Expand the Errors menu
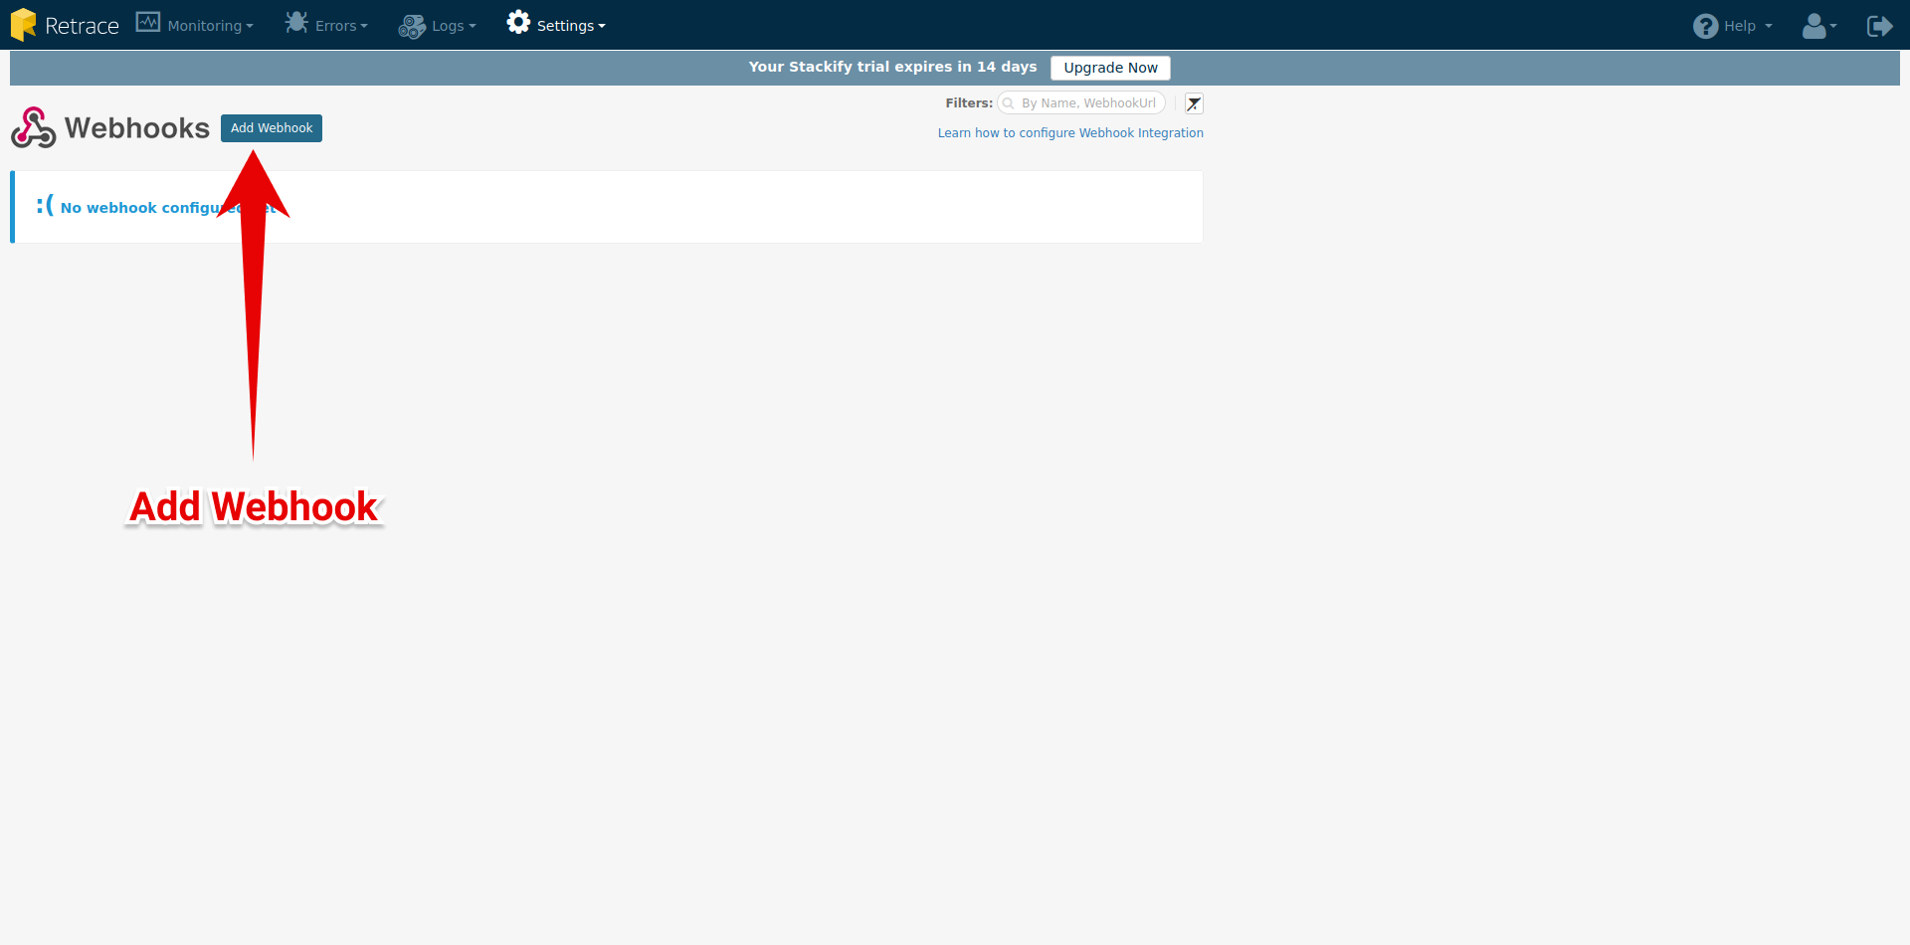This screenshot has width=1910, height=945. [341, 26]
